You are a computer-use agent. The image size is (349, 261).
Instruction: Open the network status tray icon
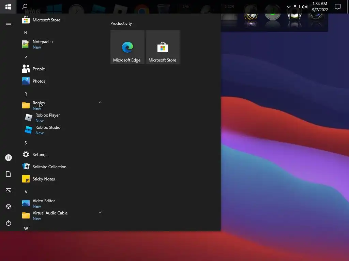[x=297, y=7]
